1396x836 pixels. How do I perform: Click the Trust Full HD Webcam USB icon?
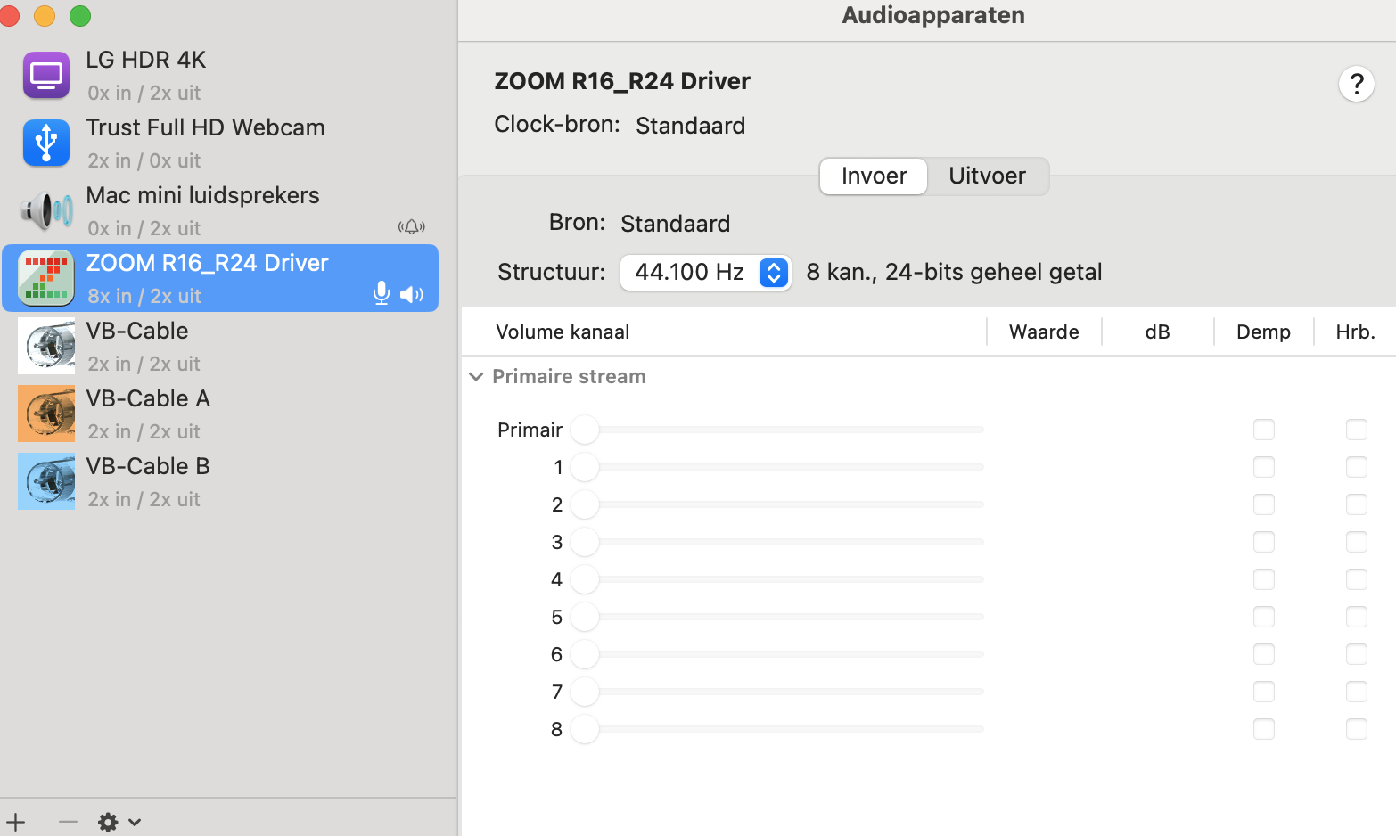click(x=45, y=143)
